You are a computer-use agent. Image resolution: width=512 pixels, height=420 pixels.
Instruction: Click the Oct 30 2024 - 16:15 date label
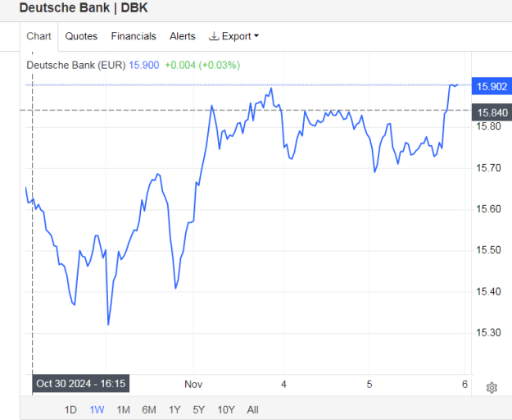80,383
